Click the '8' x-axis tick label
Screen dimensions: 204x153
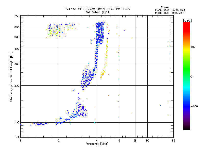pyautogui.click(x=135, y=141)
